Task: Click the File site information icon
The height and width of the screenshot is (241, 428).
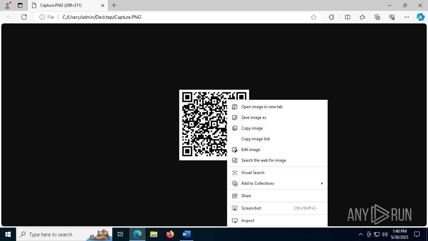Action: coord(47,17)
